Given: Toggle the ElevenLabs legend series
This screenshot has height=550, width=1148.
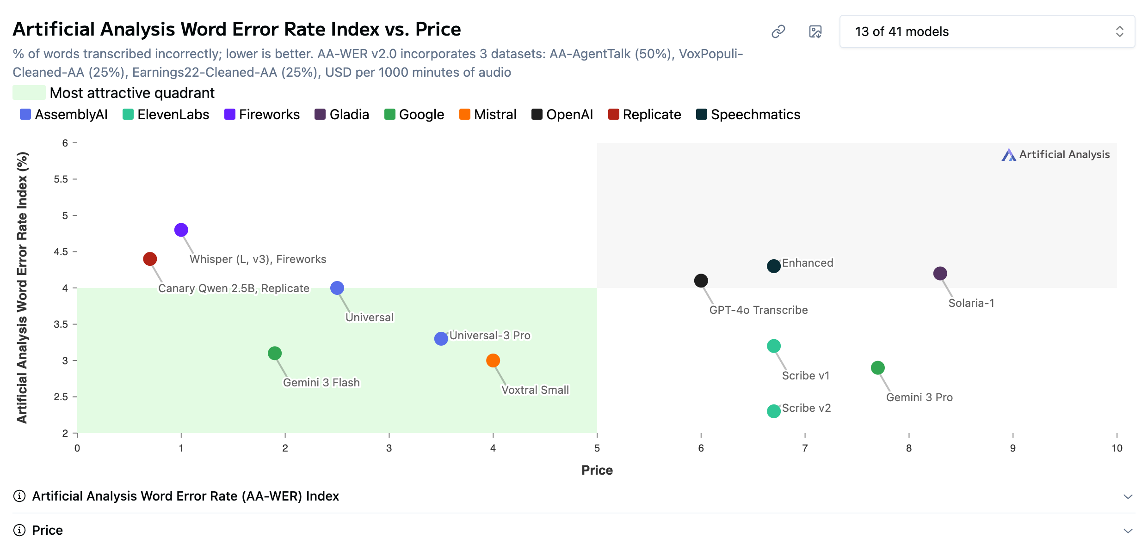Looking at the screenshot, I should point(166,115).
